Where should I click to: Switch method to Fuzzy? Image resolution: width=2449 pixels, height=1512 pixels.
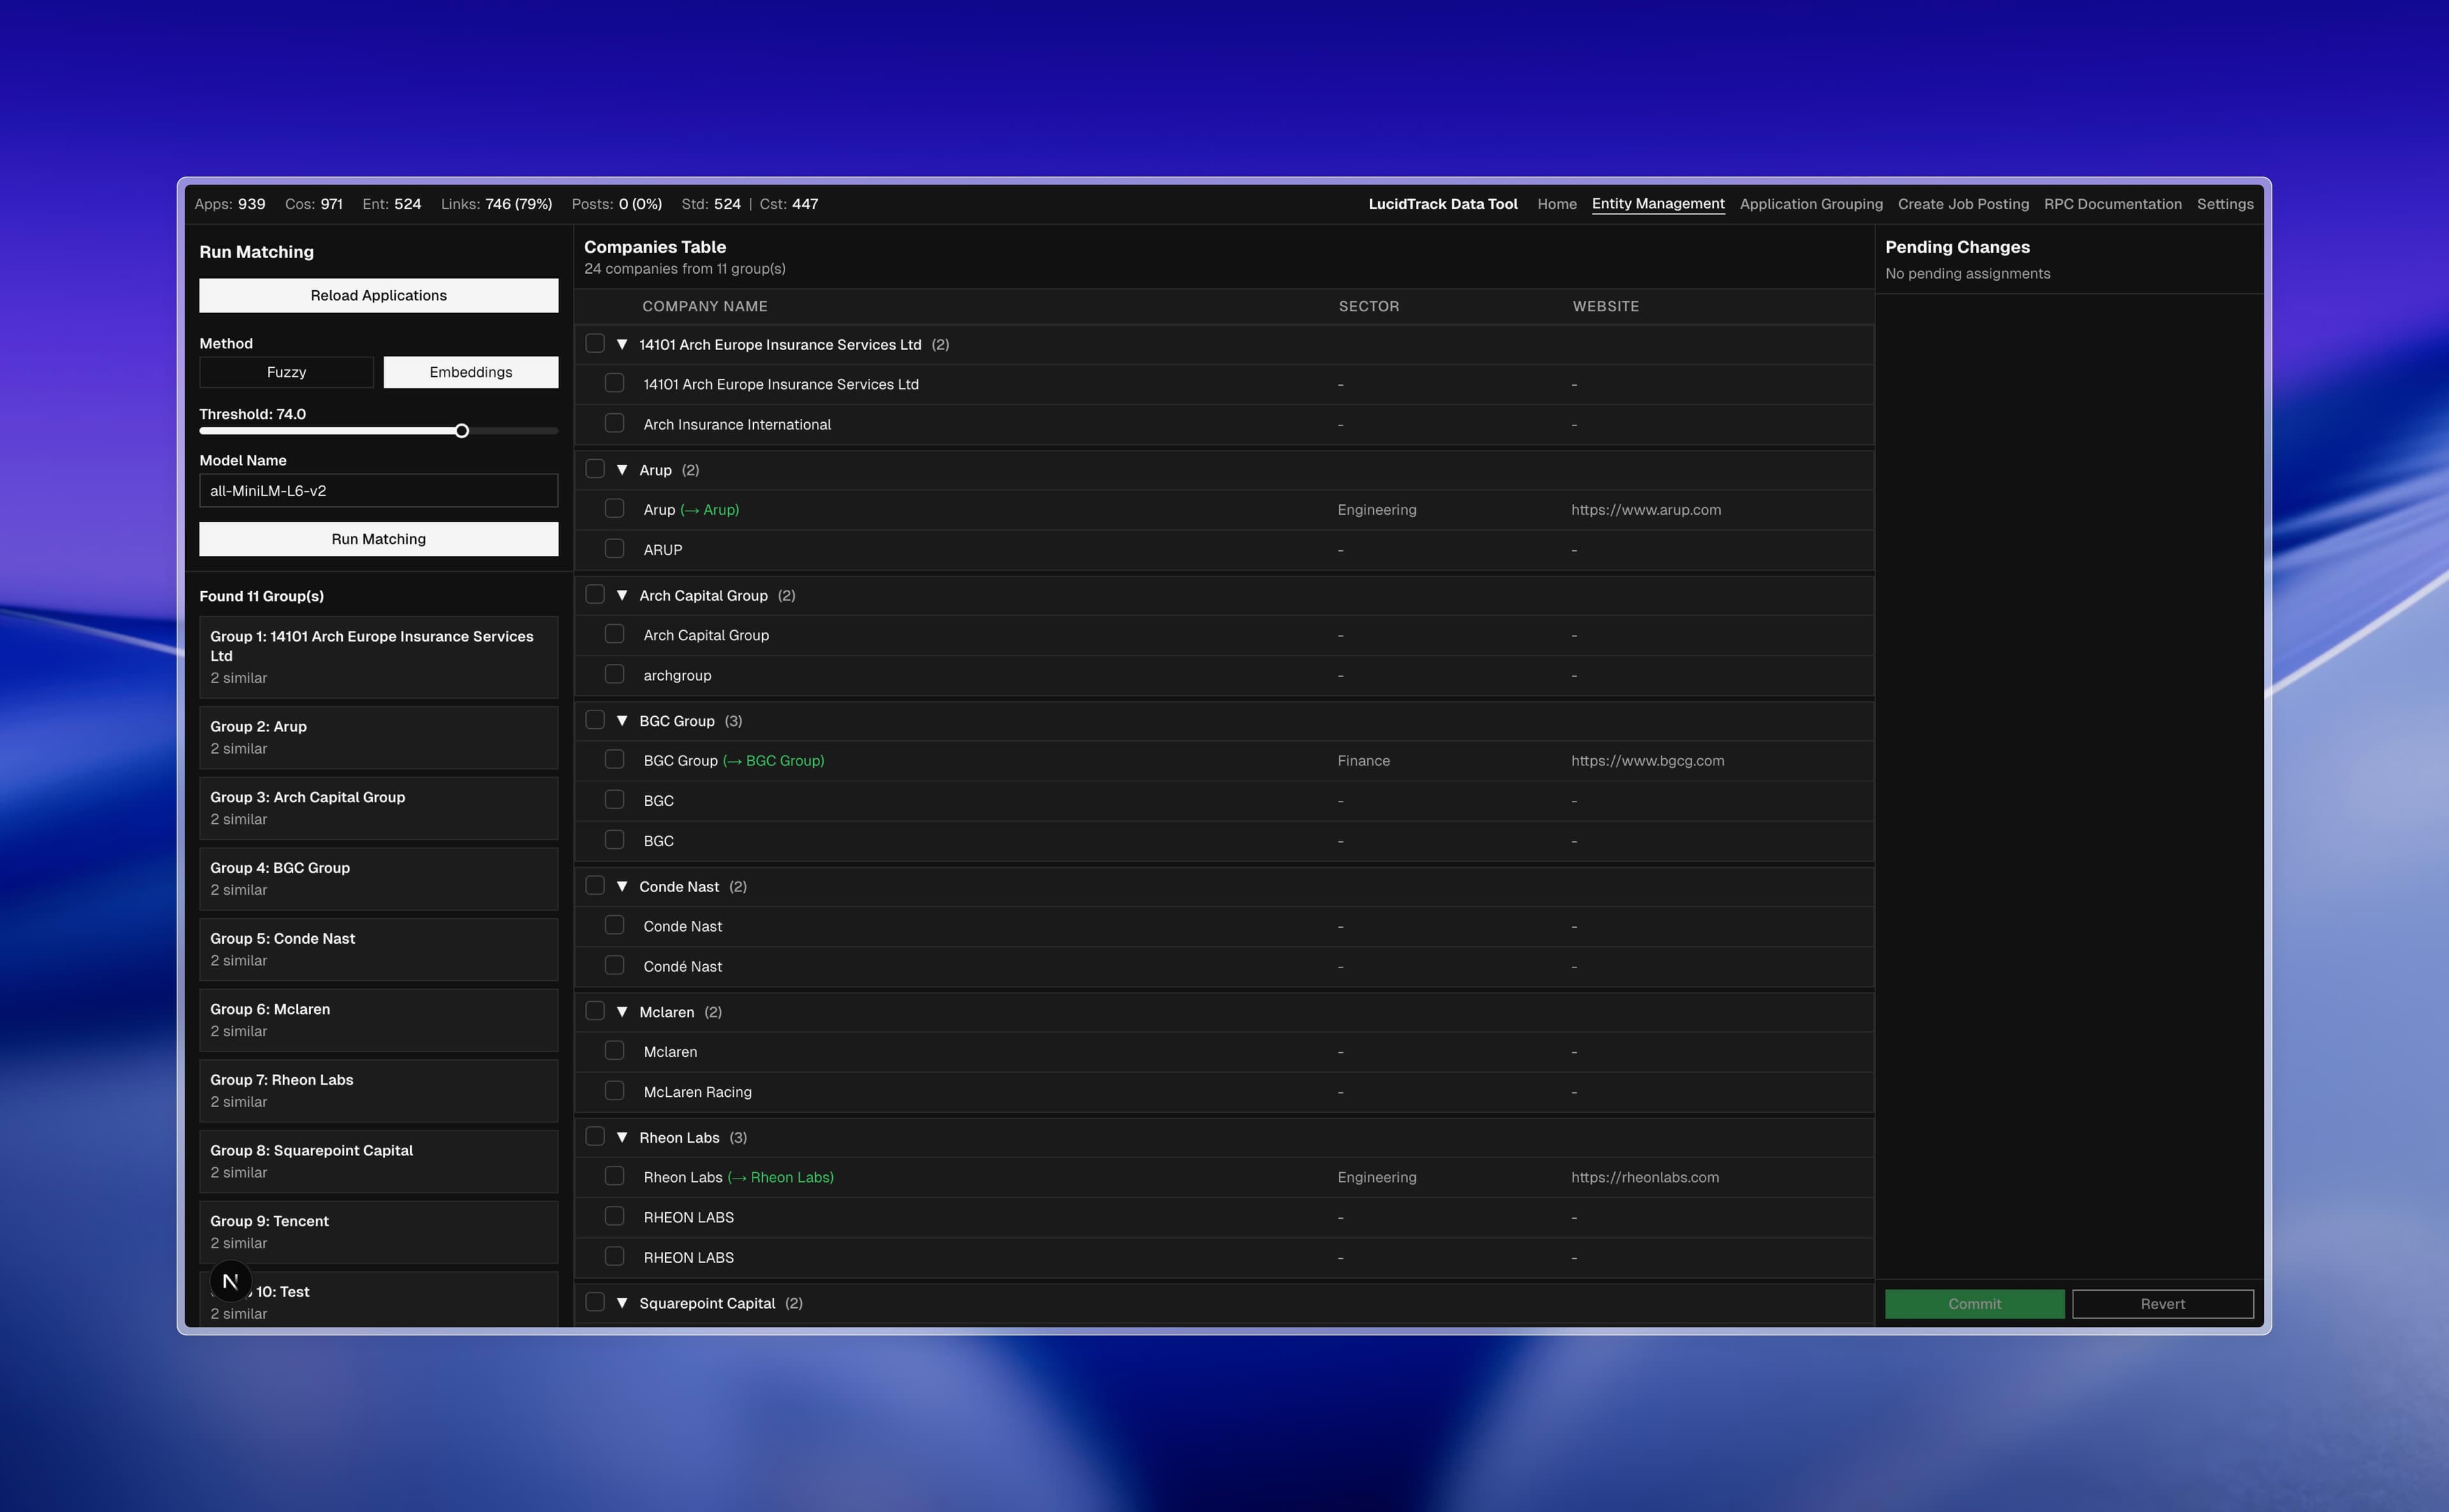(x=286, y=372)
